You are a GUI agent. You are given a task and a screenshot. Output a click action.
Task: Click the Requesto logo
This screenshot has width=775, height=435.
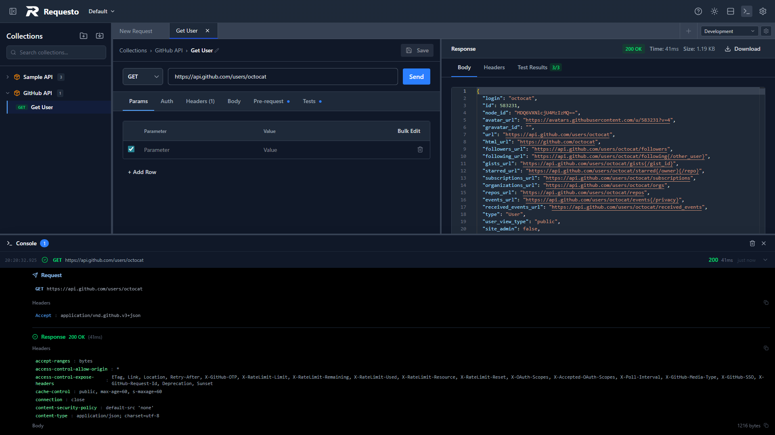[x=52, y=11]
